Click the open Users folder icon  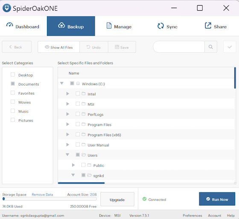pos(84,155)
